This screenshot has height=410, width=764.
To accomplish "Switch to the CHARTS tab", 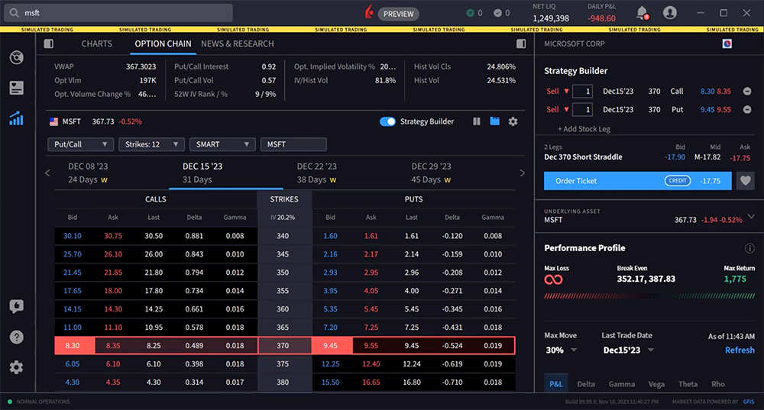I will click(x=96, y=44).
